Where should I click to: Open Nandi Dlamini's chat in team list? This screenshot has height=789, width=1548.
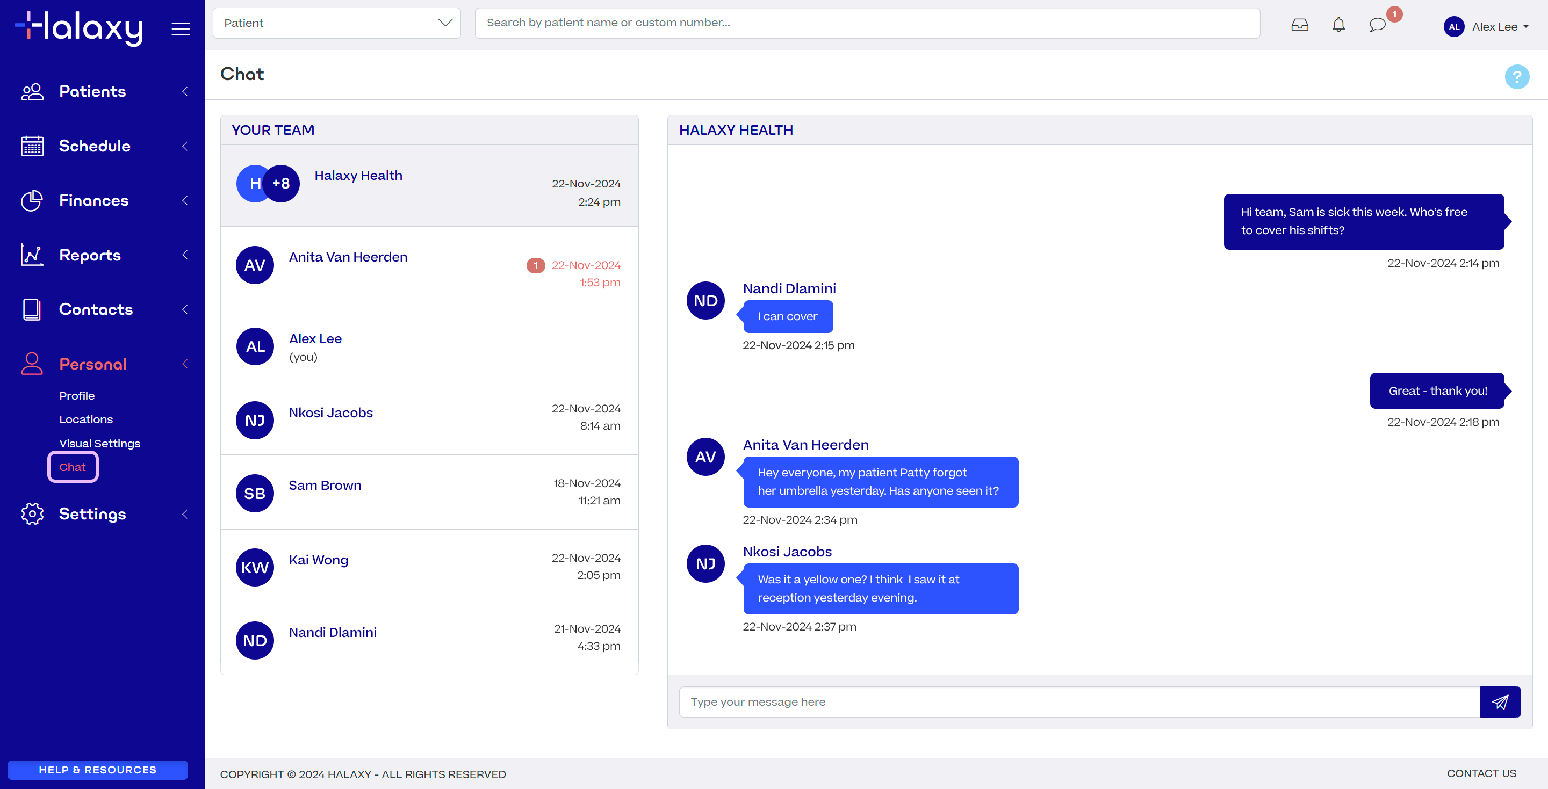click(x=429, y=638)
